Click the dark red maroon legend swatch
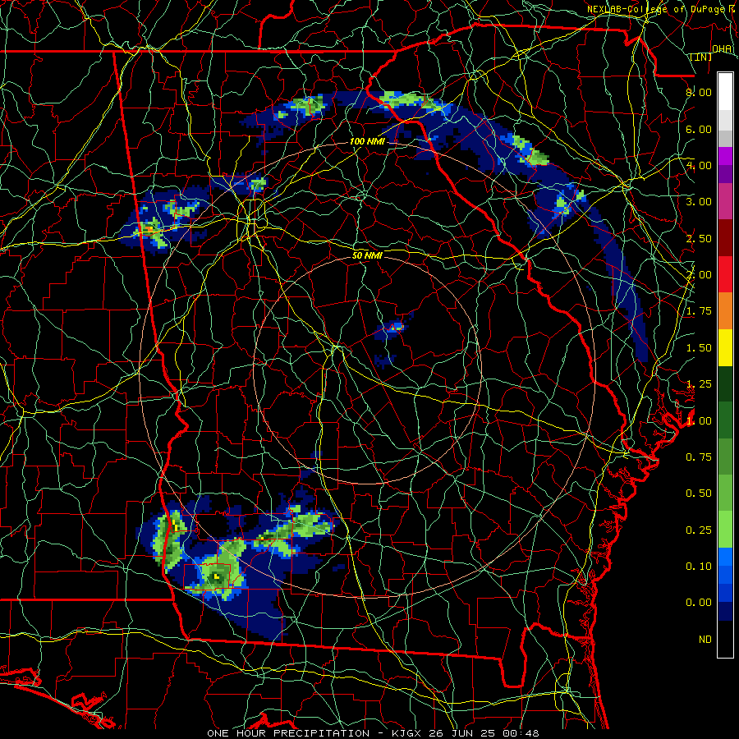 click(725, 237)
